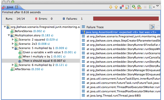Screen dimensions: 164x100
Task: Select 'Then x should equal 6' step
Action: tap(41, 61)
